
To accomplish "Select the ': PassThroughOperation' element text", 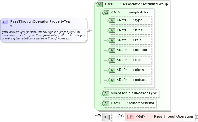I will pos(172,116).
